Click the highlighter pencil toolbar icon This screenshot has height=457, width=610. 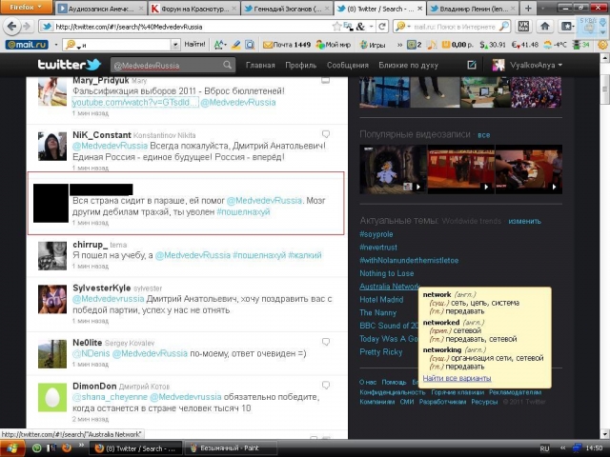(x=235, y=45)
